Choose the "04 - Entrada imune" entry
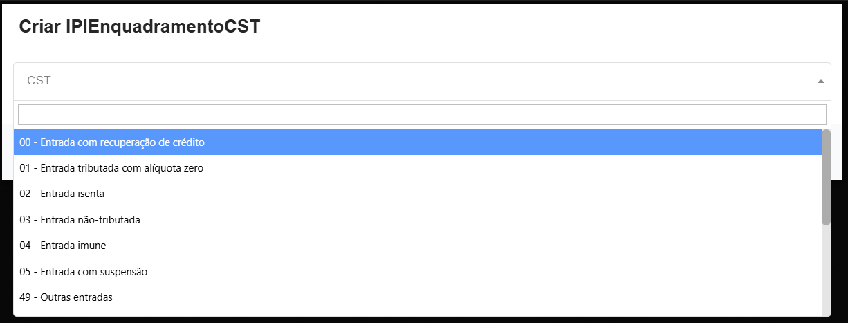848x323 pixels. pyautogui.click(x=63, y=246)
